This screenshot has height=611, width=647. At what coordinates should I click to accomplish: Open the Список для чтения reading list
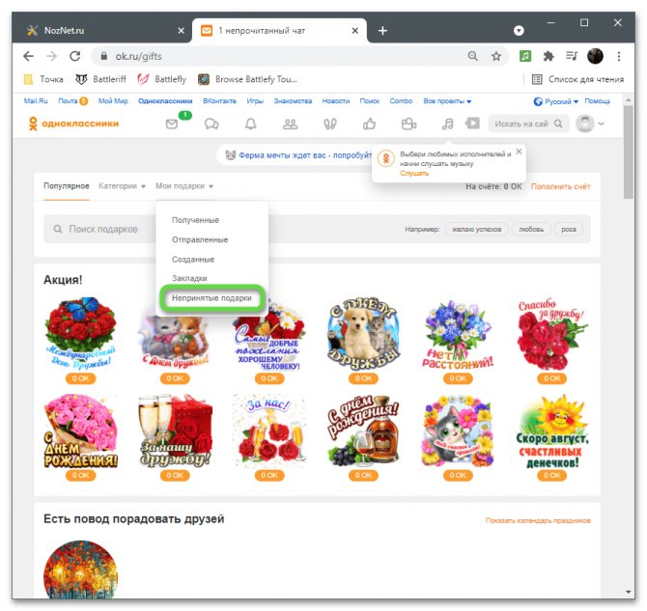click(577, 79)
